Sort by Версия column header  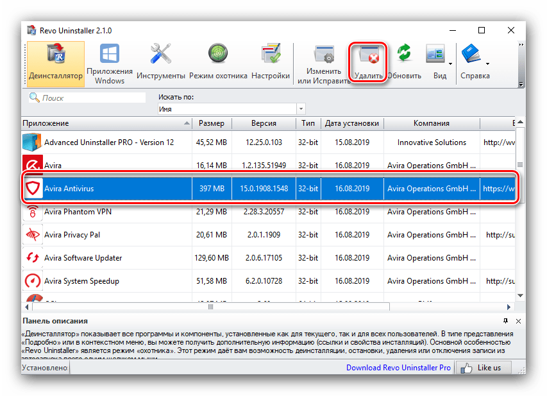264,123
